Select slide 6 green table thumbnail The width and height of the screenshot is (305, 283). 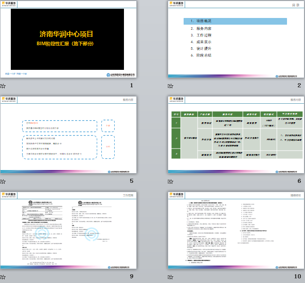[x=236, y=135]
